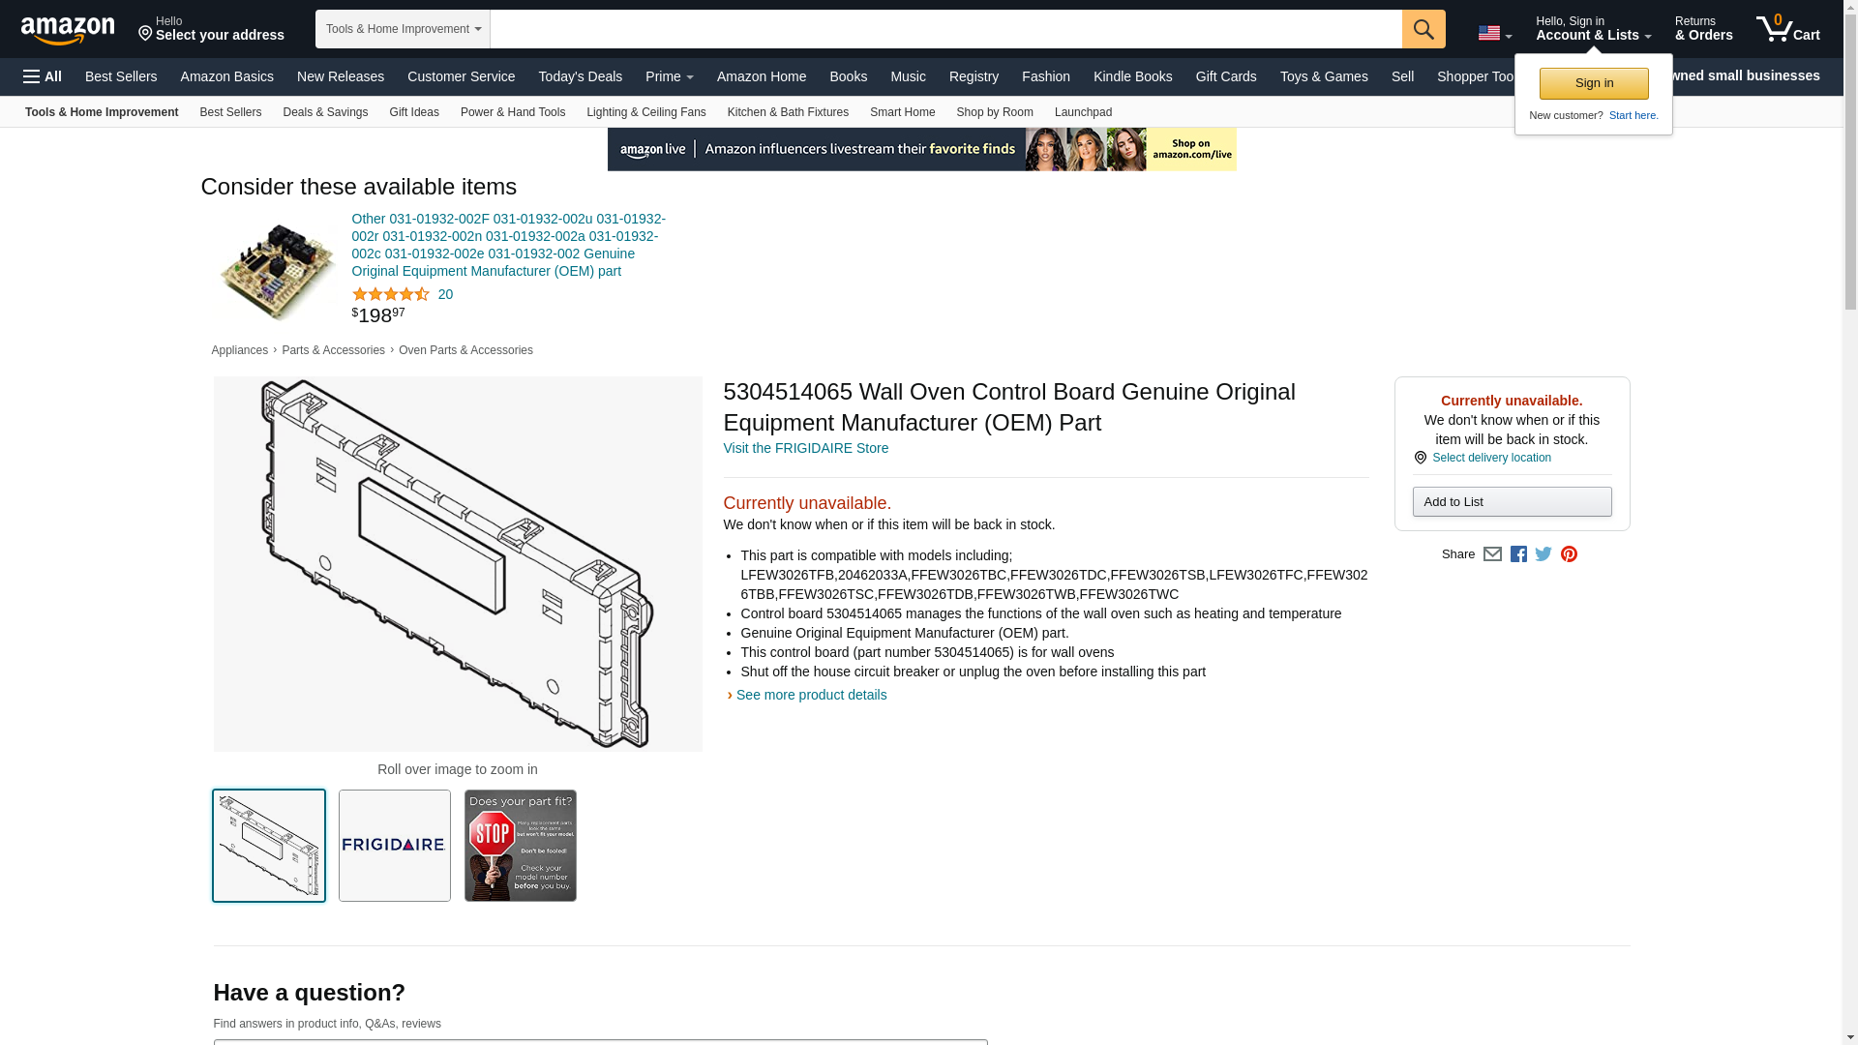
Task: Click the magnifying glass search button
Action: click(1423, 29)
